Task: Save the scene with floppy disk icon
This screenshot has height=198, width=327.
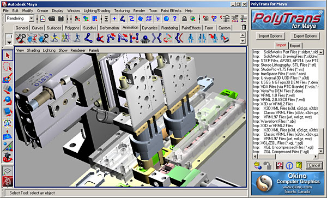Action: (x=61, y=19)
